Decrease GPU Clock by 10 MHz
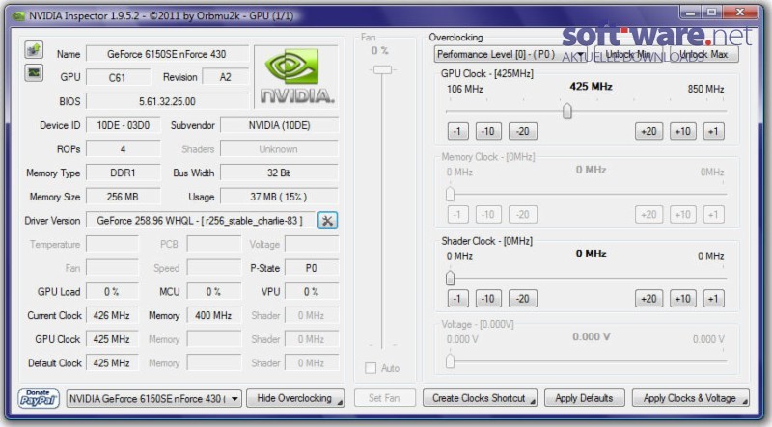 click(x=488, y=131)
